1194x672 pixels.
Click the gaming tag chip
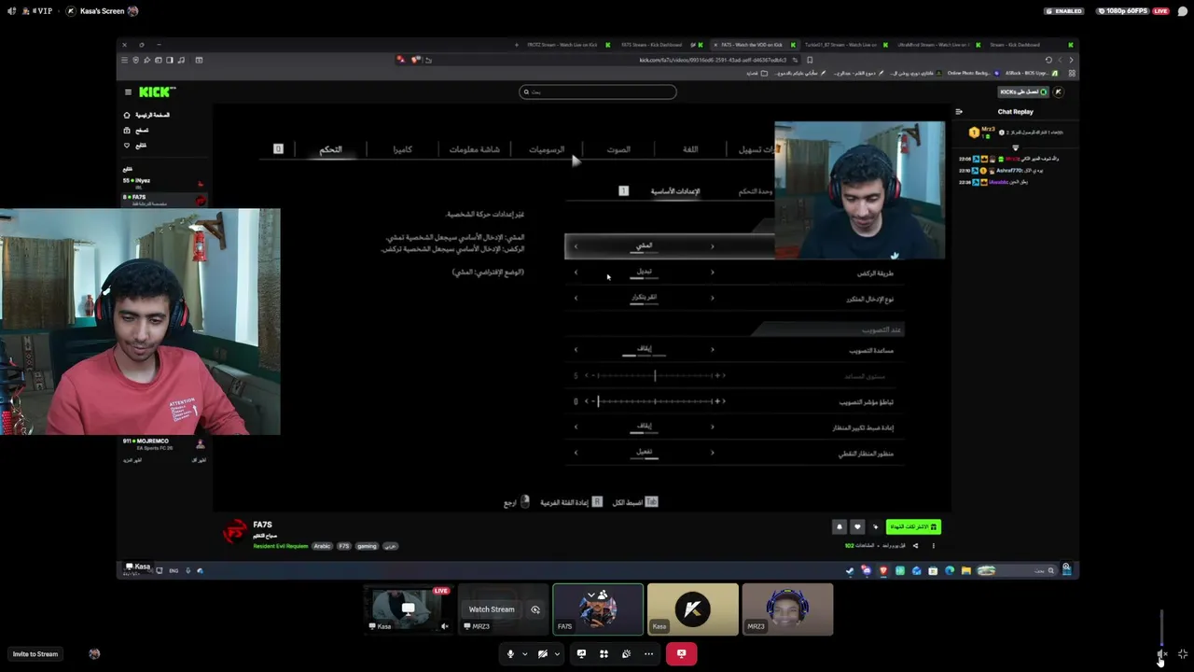(367, 546)
